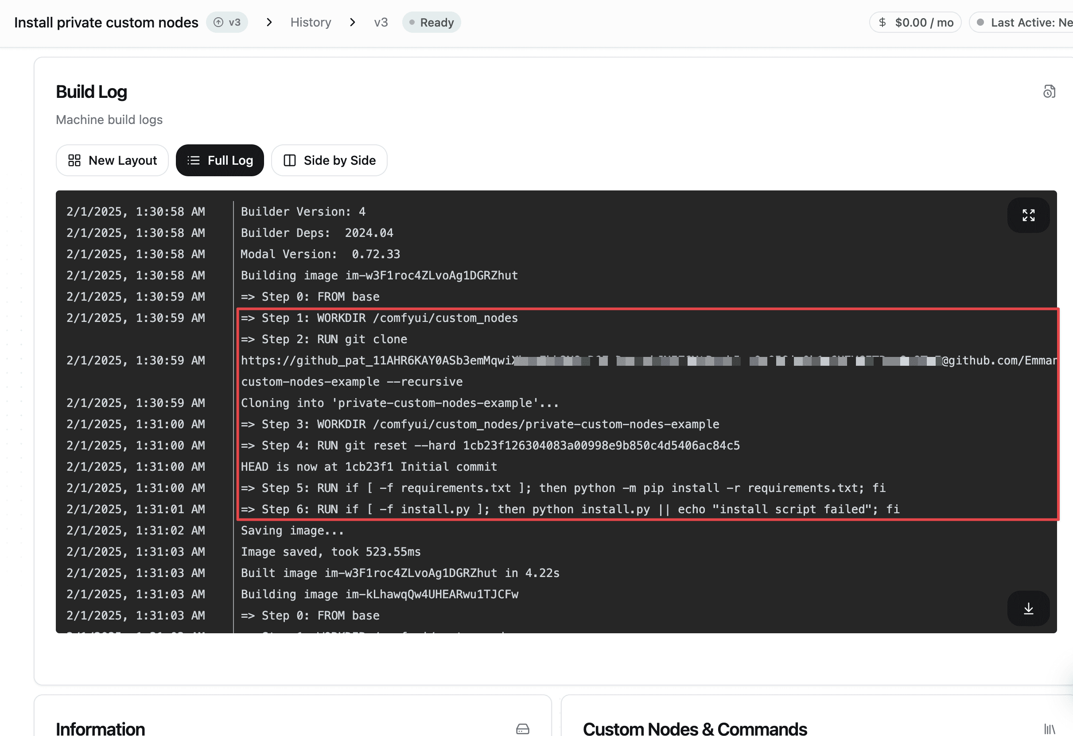Viewport: 1073px width, 736px height.
Task: Switch to Full Log view
Action: coord(220,160)
